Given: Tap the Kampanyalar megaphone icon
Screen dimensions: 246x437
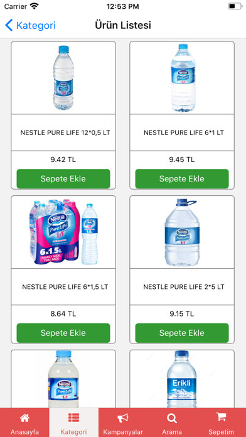Looking at the screenshot, I should pos(123,418).
